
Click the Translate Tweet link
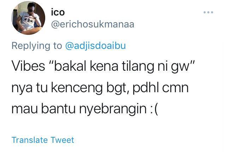43,140
